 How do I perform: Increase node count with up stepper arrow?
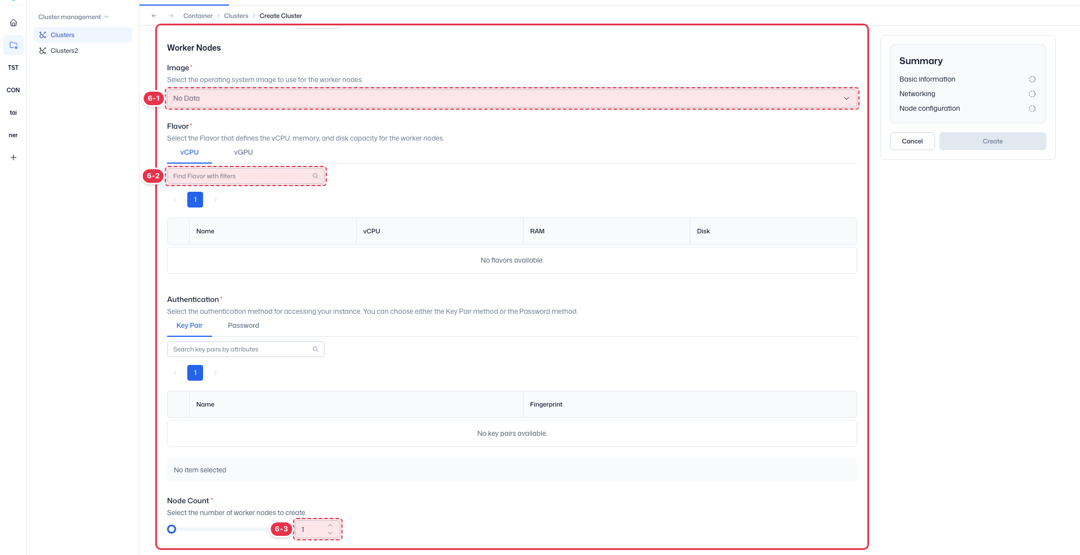point(330,526)
